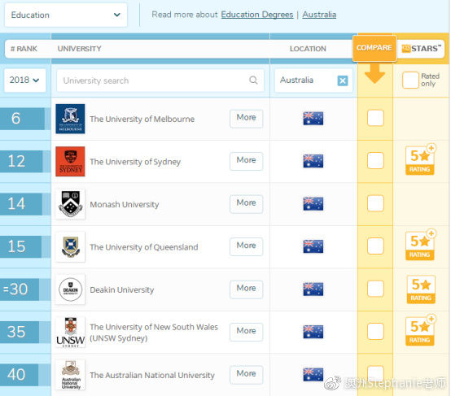
Task: Open Monash University name link
Action: click(x=125, y=204)
